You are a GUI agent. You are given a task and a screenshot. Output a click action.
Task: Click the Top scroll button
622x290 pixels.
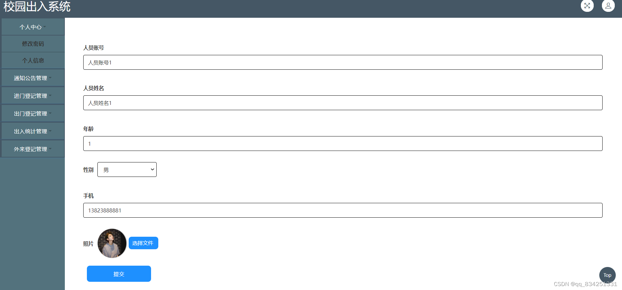click(x=607, y=275)
